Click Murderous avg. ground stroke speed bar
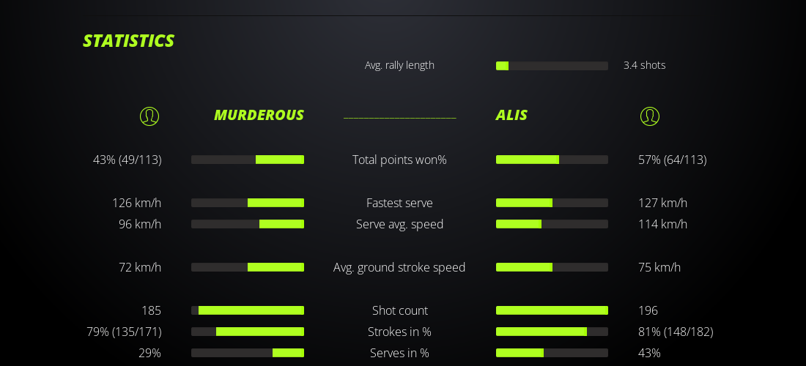The image size is (806, 366). click(x=248, y=267)
